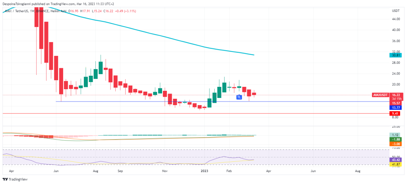This screenshot has height=184, width=407.
Task: Click the purple 43.42 RSI value label
Action: coord(395,159)
